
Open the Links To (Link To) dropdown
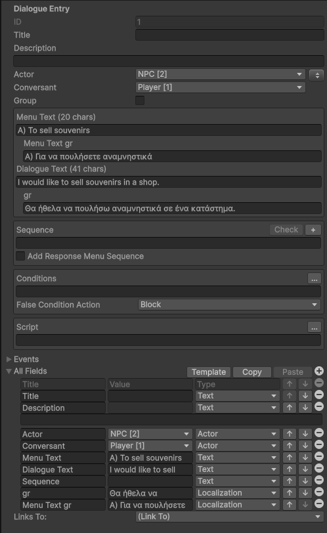click(x=229, y=517)
